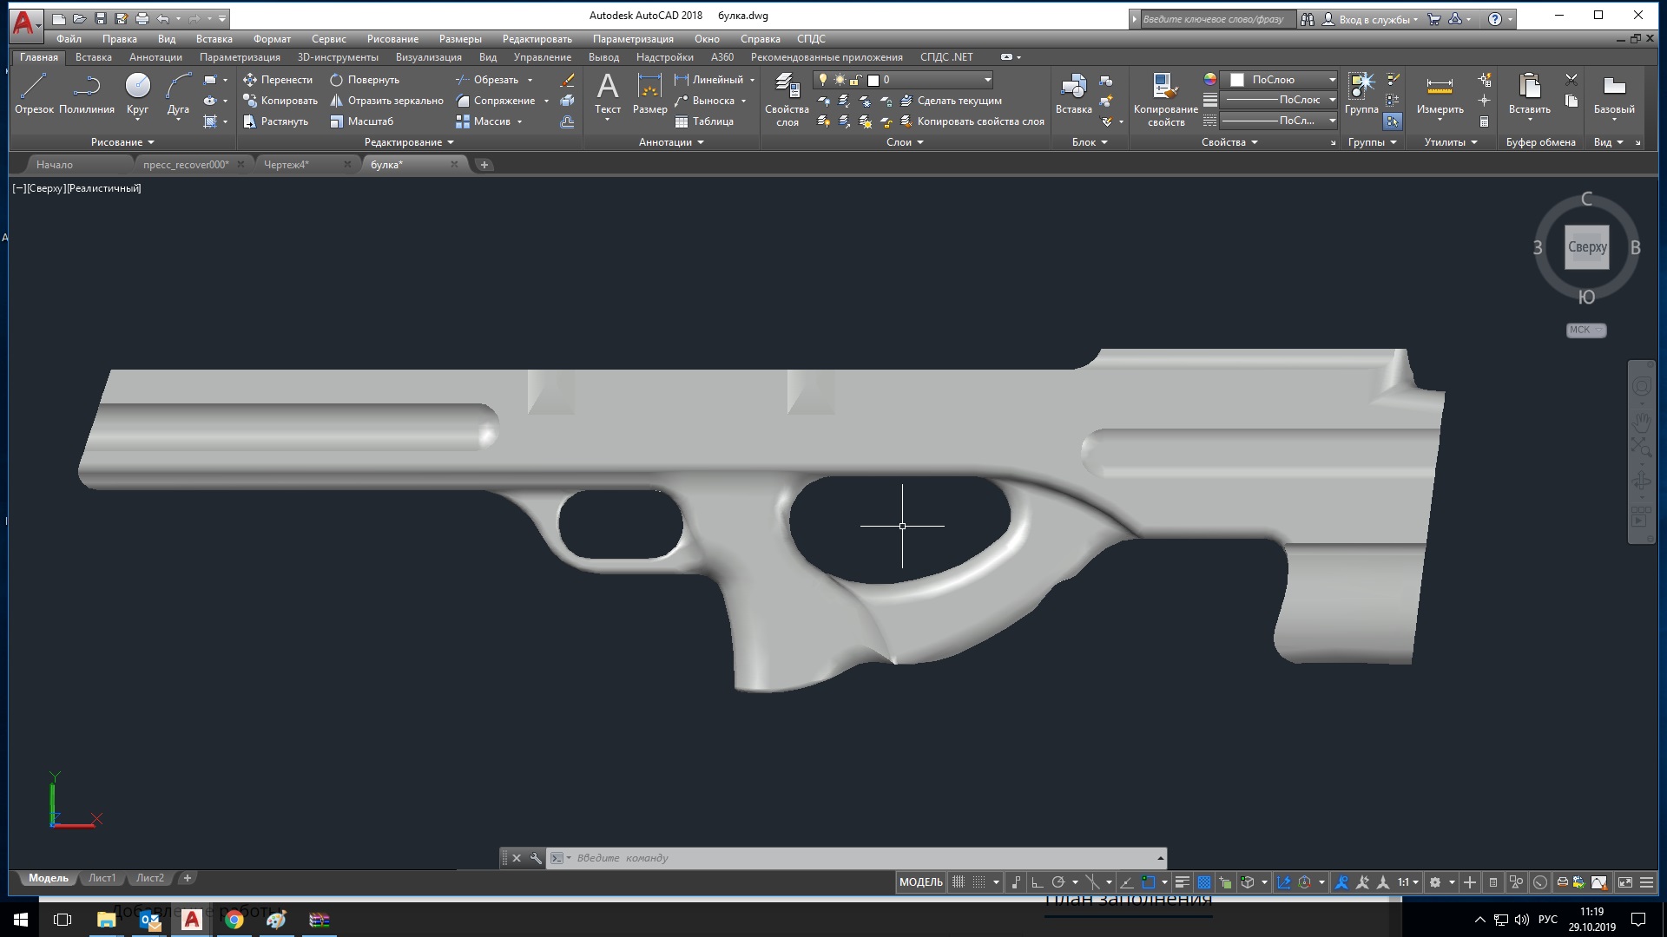The width and height of the screenshot is (1667, 937).
Task: Click Копирование свойств match properties
Action: pos(1166,100)
